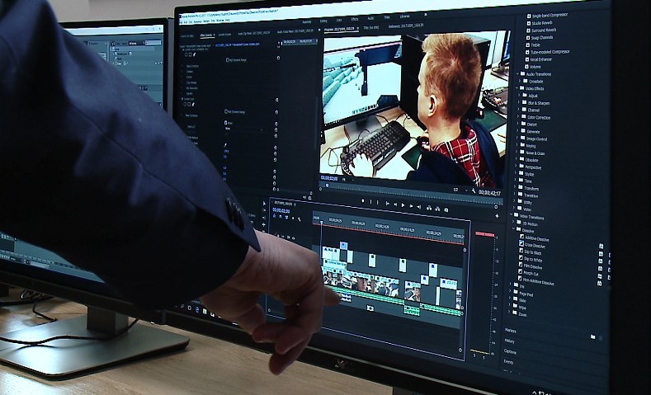This screenshot has height=395, width=651.
Task: Switch to the Editing workspace tab
Action: click(323, 21)
